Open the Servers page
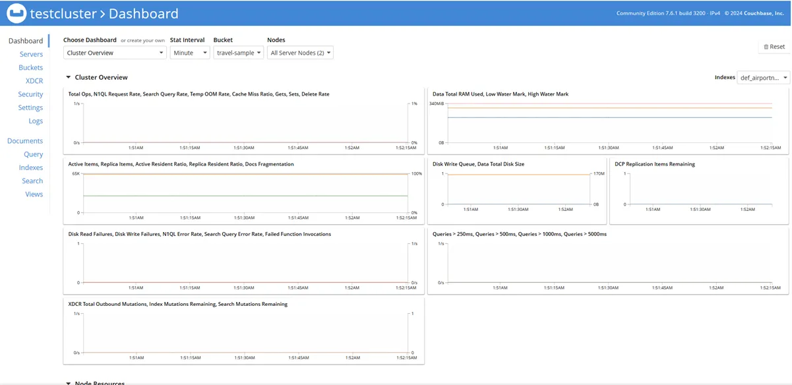 tap(31, 54)
